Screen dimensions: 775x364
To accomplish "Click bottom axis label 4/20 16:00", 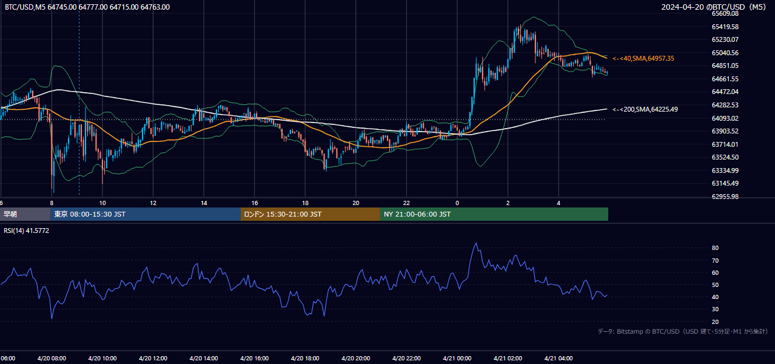I will [x=255, y=359].
